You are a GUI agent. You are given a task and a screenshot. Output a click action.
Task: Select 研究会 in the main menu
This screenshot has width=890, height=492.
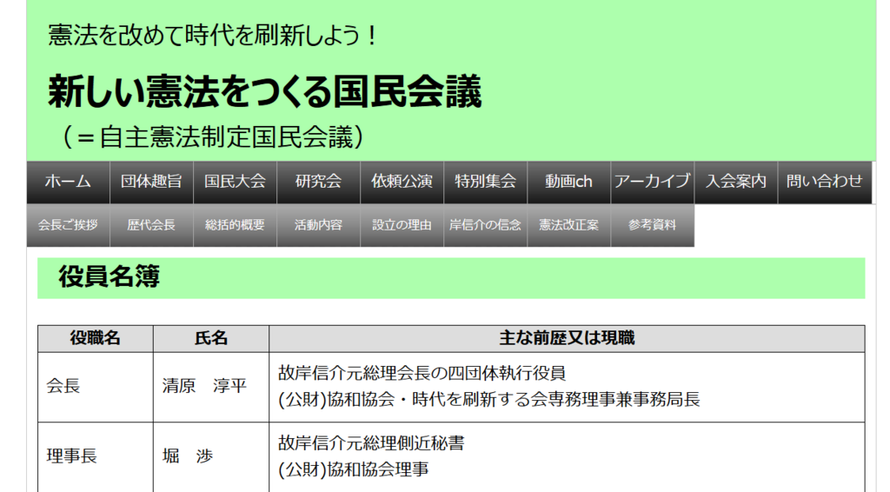(318, 183)
